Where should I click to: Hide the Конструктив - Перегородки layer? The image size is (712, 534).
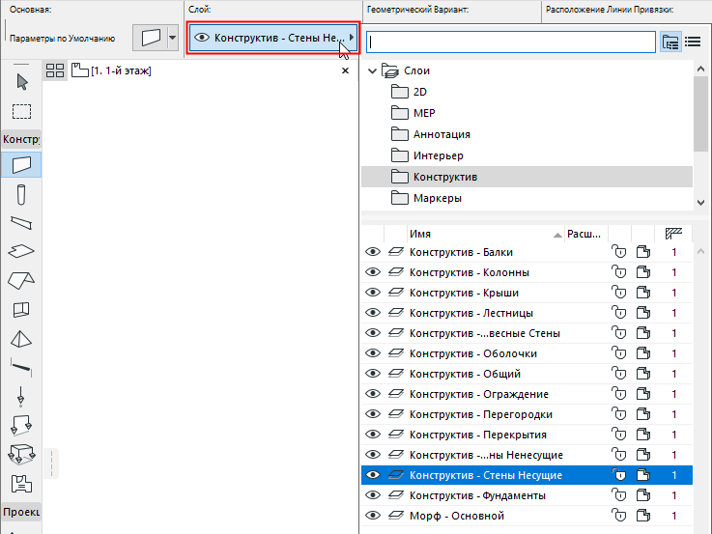(373, 413)
